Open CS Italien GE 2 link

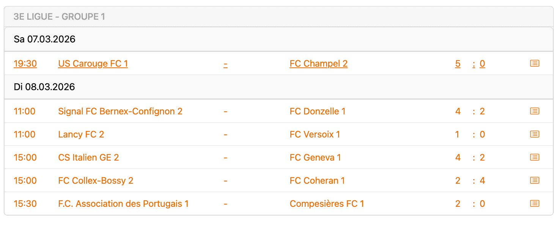[x=88, y=158]
